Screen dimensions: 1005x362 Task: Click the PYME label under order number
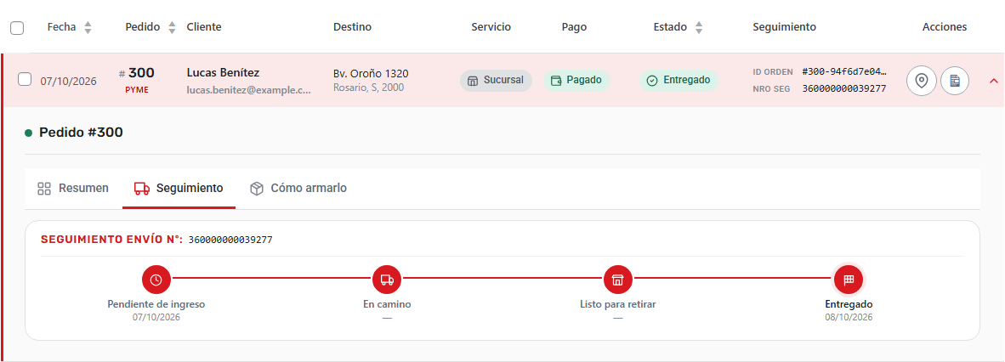coord(137,90)
